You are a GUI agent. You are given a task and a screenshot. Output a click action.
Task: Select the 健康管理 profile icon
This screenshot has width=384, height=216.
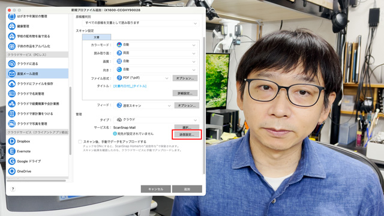(x=12, y=26)
